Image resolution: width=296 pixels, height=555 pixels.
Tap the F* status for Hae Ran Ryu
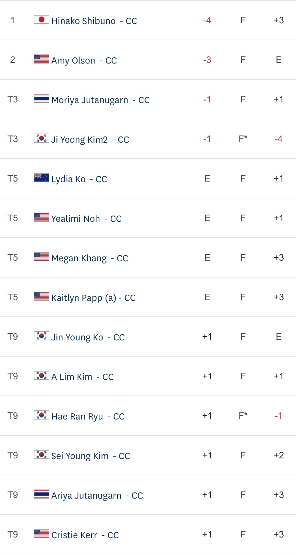[x=243, y=416]
